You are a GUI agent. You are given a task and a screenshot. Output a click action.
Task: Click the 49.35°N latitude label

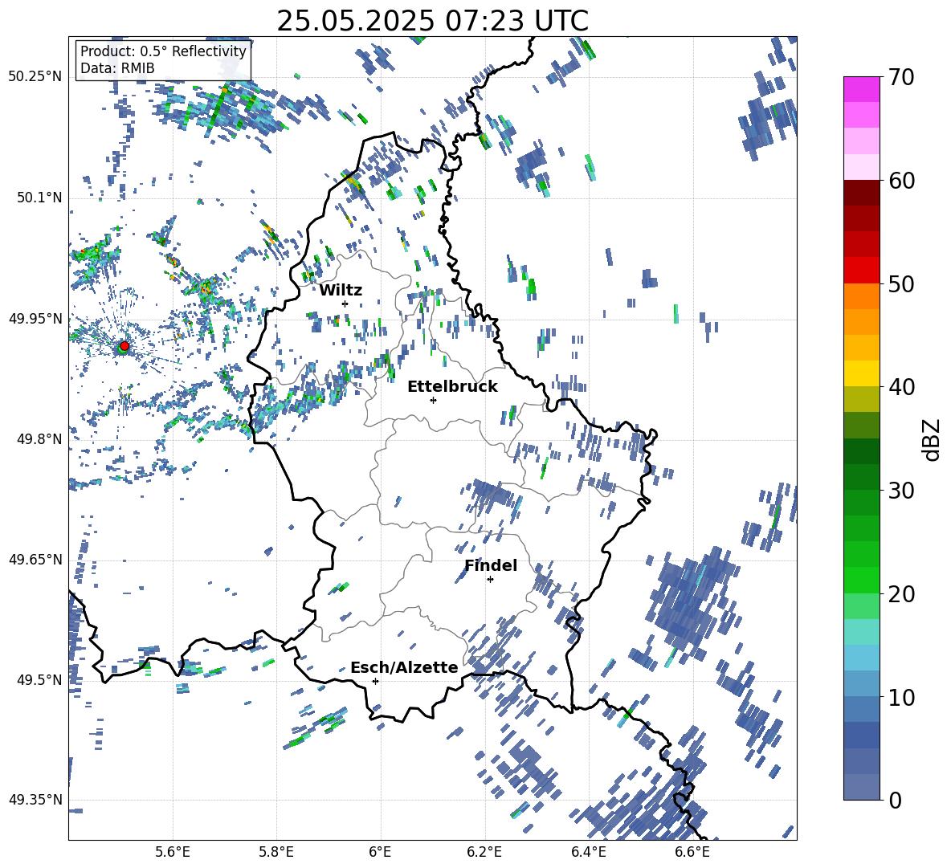click(x=35, y=800)
